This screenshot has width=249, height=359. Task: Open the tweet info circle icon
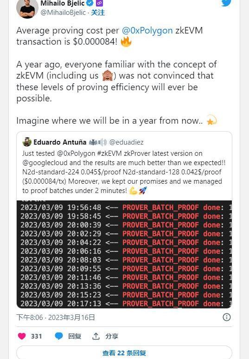227,317
